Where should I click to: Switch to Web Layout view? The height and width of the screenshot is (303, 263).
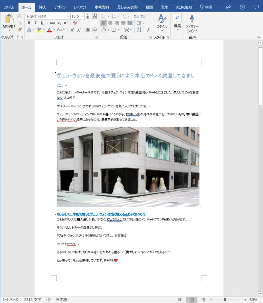203,300
